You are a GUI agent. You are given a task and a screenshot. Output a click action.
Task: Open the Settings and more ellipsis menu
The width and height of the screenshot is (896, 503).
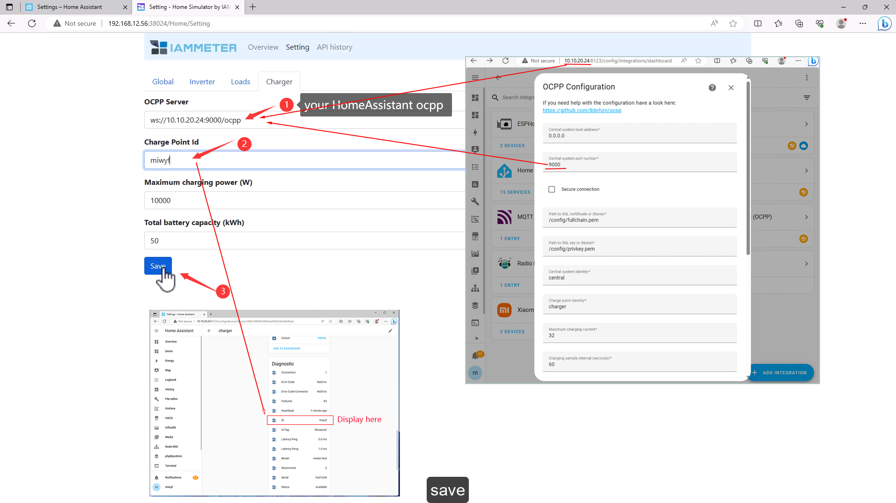click(863, 23)
